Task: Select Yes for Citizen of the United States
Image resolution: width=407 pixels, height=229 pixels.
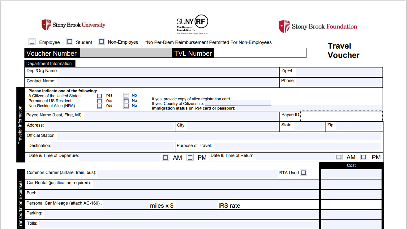Action: click(100, 95)
